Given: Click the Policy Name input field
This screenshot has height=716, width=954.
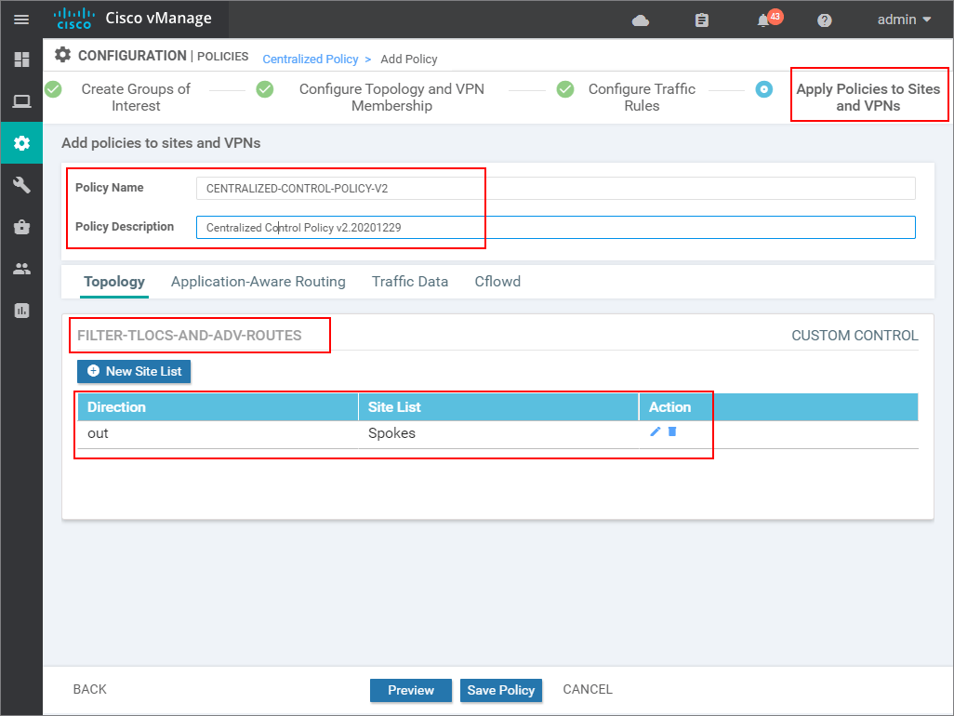Looking at the screenshot, I should [x=339, y=187].
